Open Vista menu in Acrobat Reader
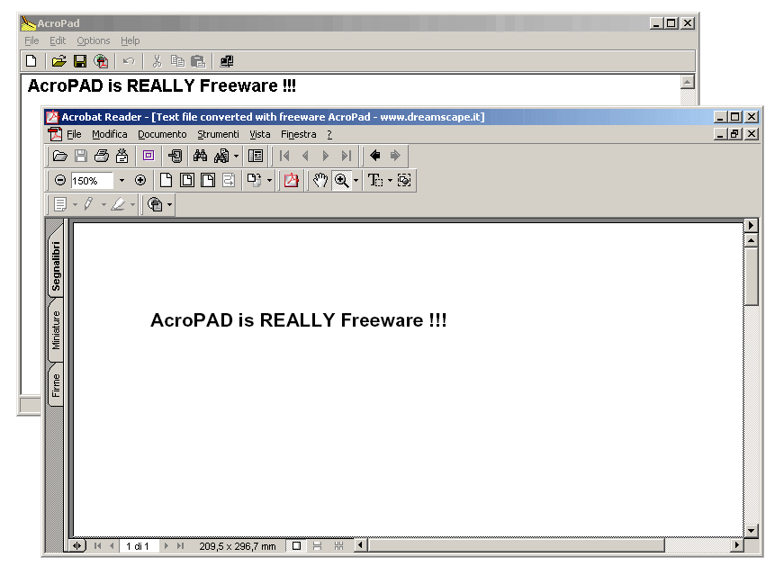This screenshot has width=784, height=584. (260, 134)
